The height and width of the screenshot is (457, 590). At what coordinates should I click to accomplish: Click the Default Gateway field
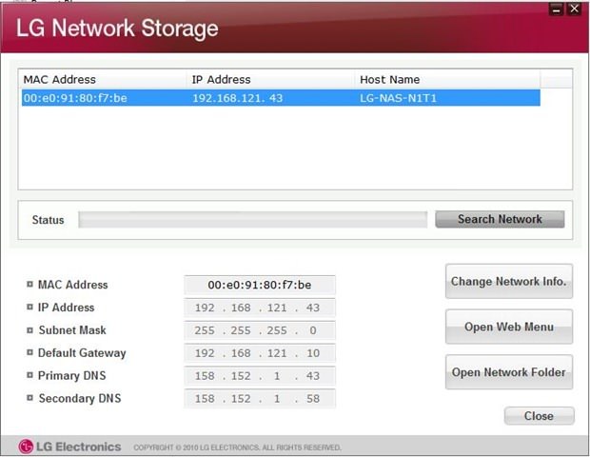[260, 353]
